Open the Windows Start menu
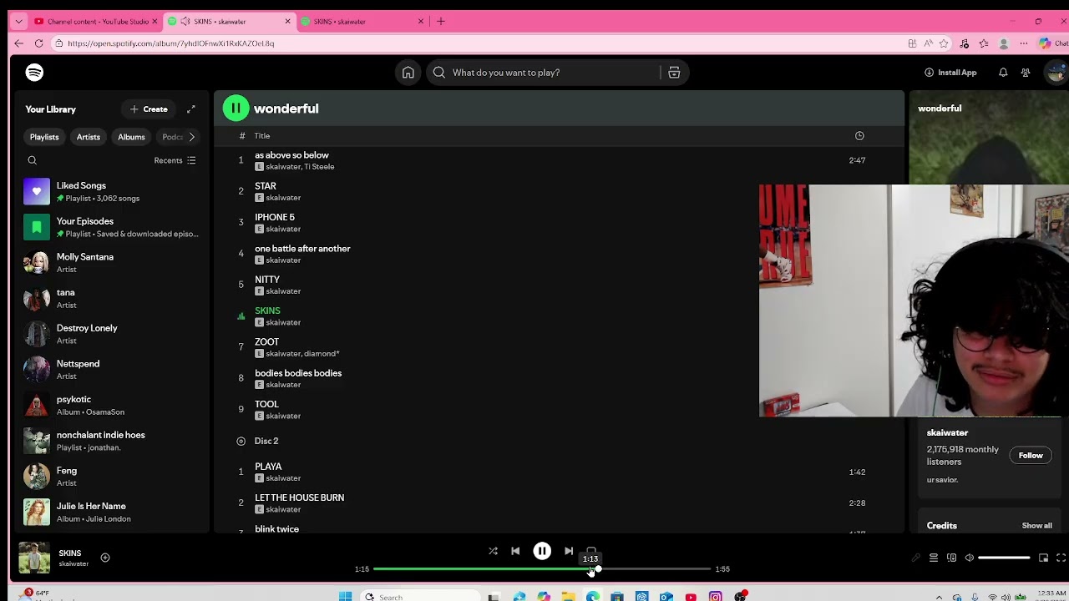Viewport: 1069px width, 601px height. coord(346,596)
